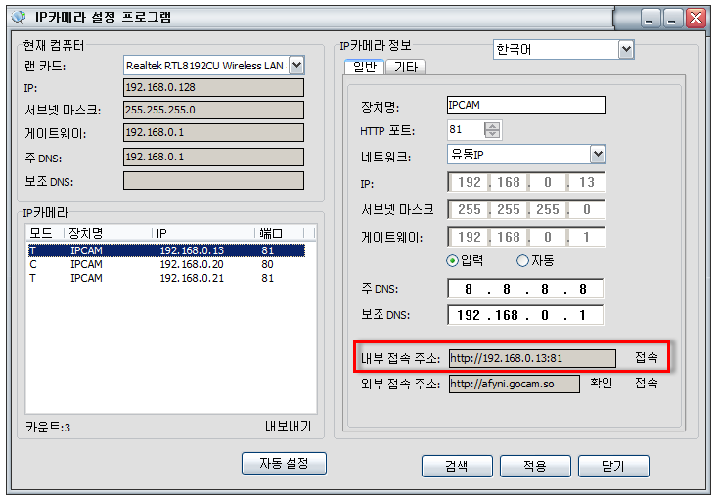Click the 닫기 button
Image resolution: width=717 pixels, height=499 pixels.
click(613, 466)
